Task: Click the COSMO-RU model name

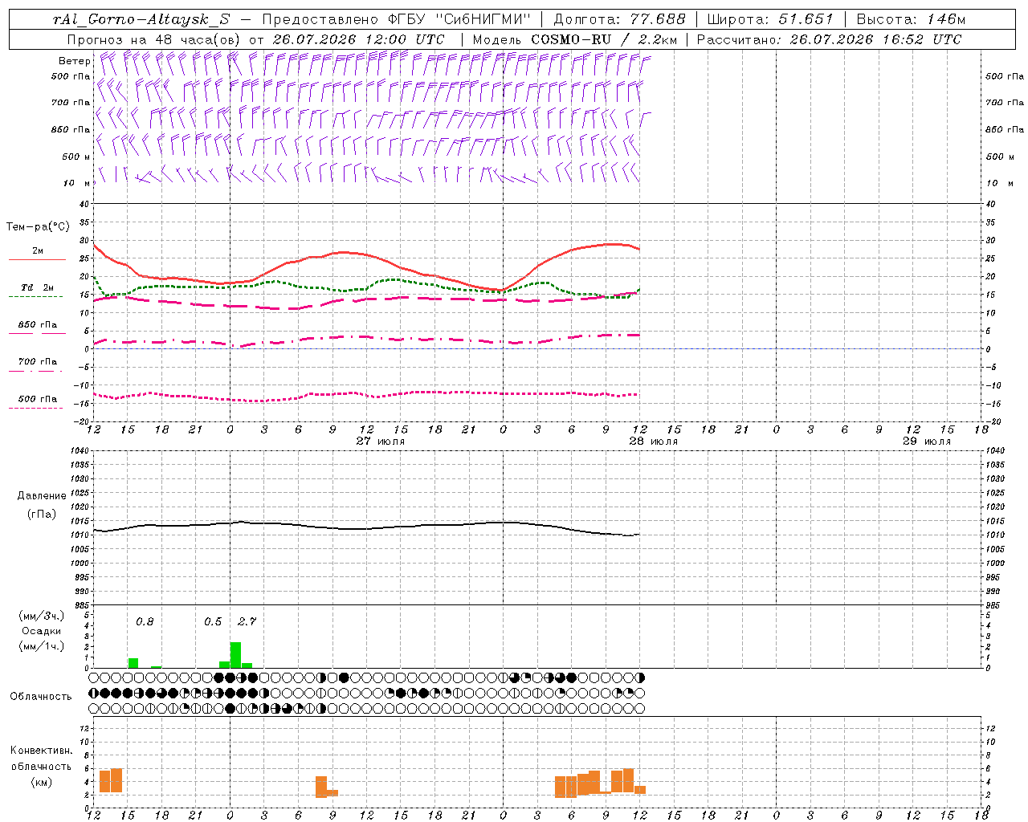Action: point(569,39)
